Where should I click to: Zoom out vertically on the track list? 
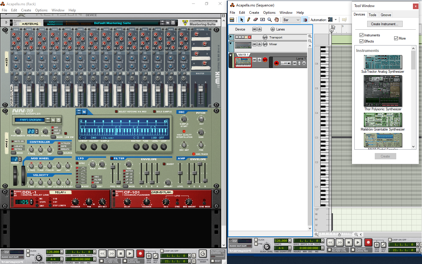310,41
